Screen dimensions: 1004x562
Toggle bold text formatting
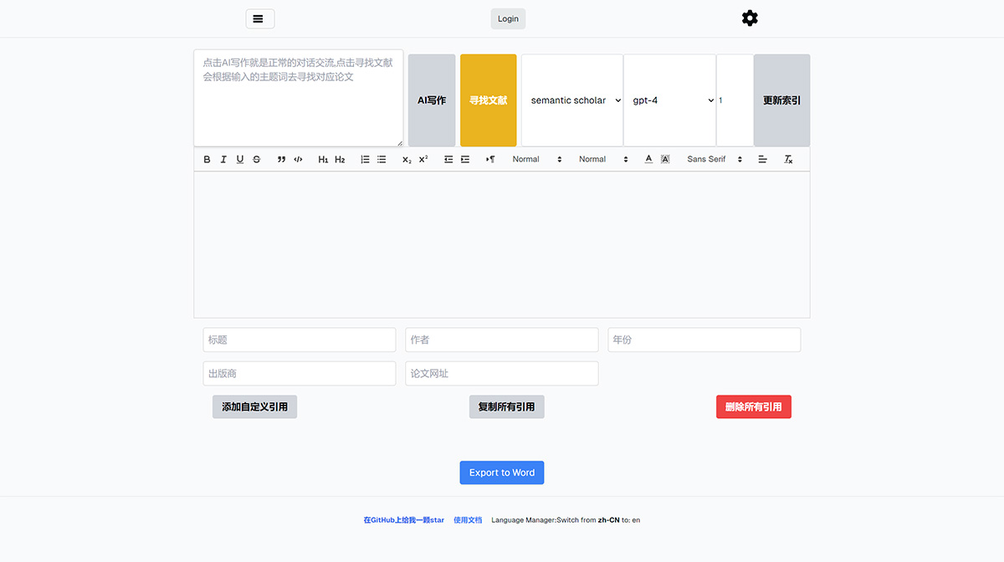pyautogui.click(x=207, y=159)
